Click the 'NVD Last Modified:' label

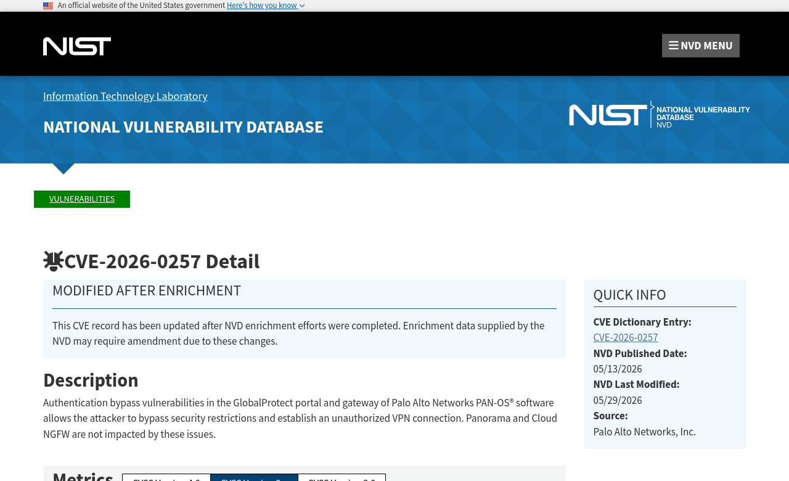636,385
